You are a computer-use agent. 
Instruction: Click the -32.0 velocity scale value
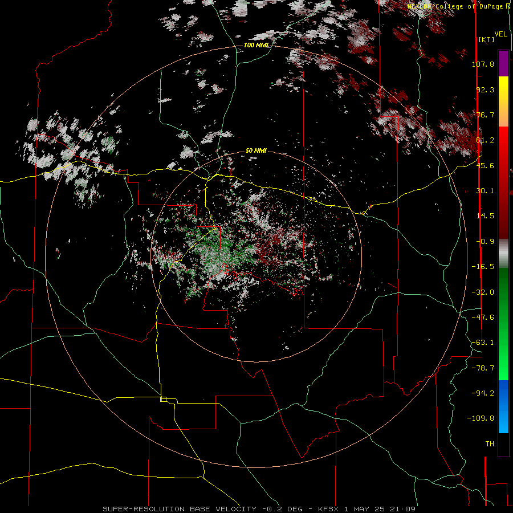click(x=483, y=292)
